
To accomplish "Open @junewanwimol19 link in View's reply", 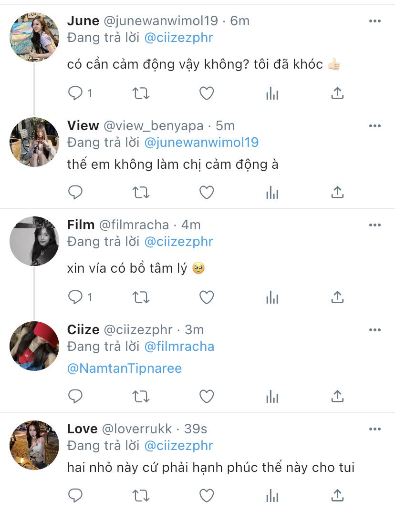I will (x=201, y=143).
